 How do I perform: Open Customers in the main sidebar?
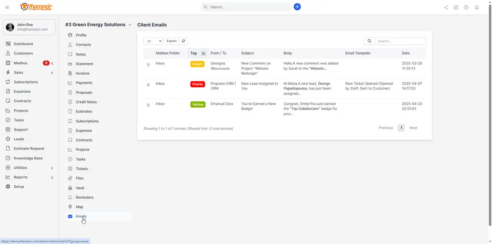23,53
